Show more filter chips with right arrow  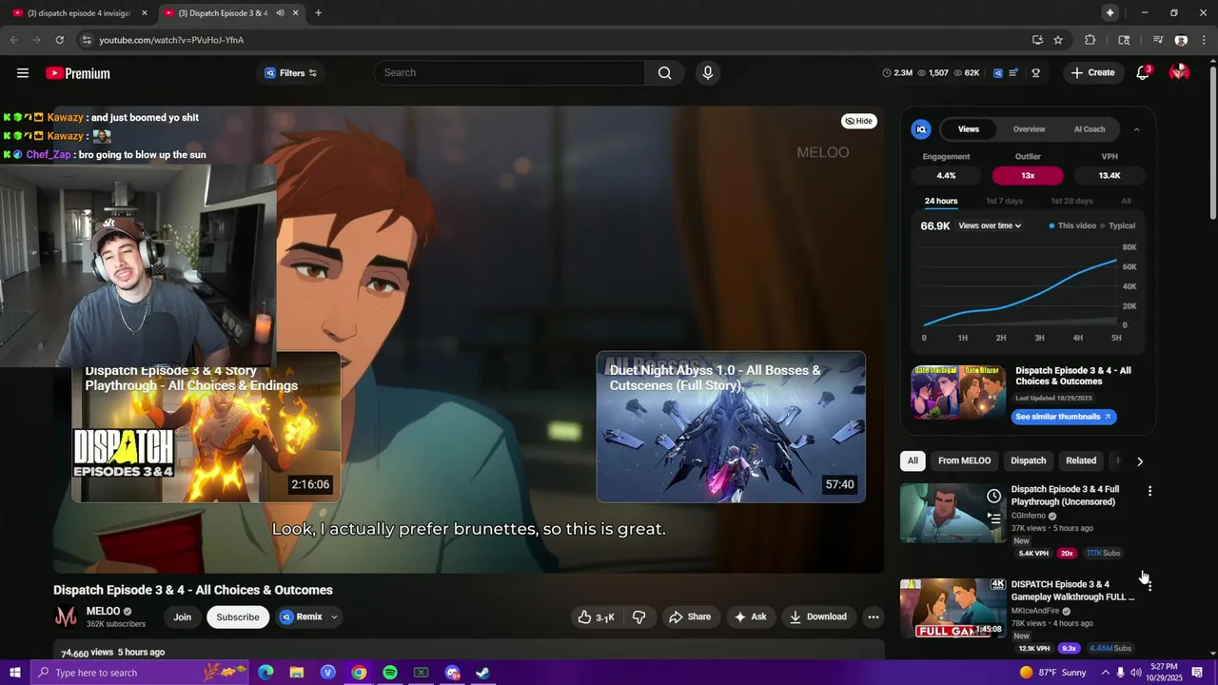pyautogui.click(x=1140, y=461)
